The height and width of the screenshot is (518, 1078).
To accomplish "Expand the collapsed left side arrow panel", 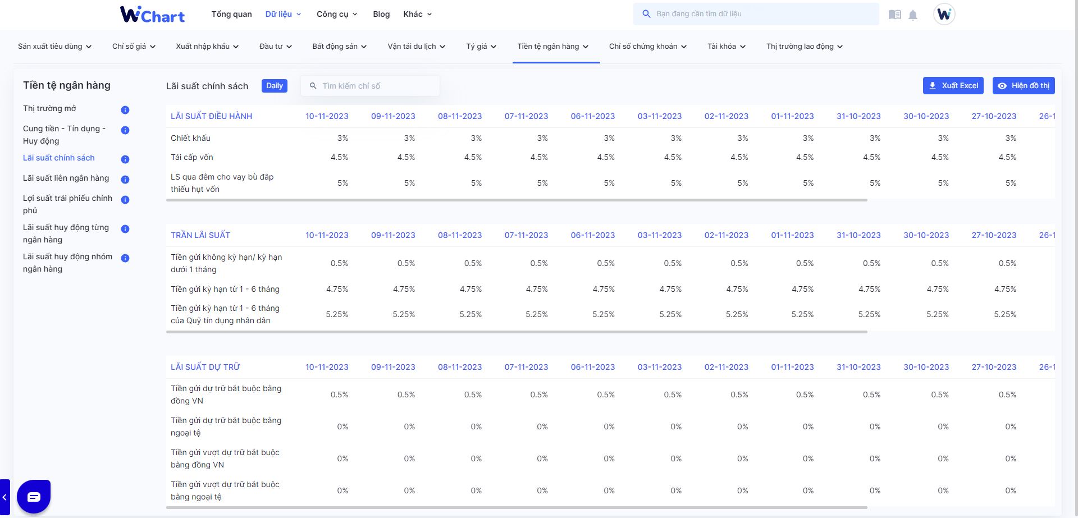I will [x=4, y=497].
